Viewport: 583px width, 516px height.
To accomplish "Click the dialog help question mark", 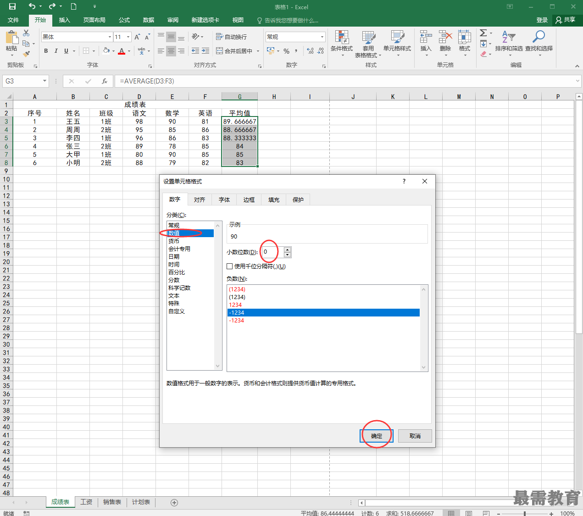I will pyautogui.click(x=404, y=181).
